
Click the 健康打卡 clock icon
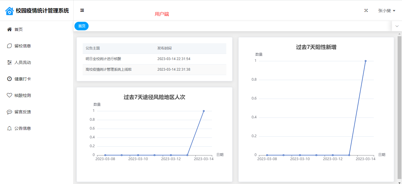(9, 79)
